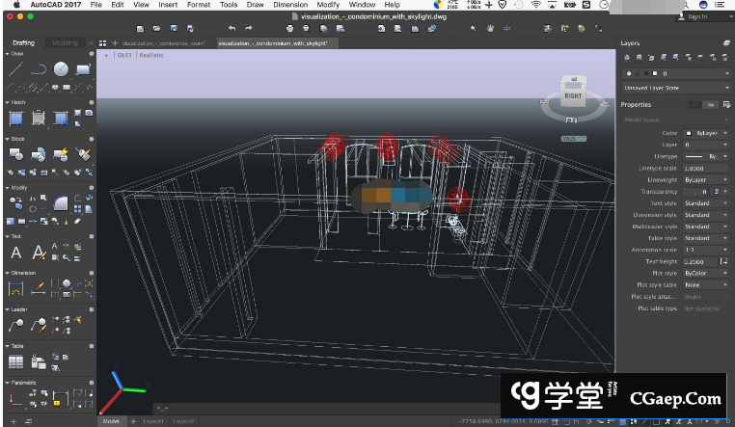The width and height of the screenshot is (735, 427).
Task: Open the Text style Standard dropdown
Action: click(706, 203)
